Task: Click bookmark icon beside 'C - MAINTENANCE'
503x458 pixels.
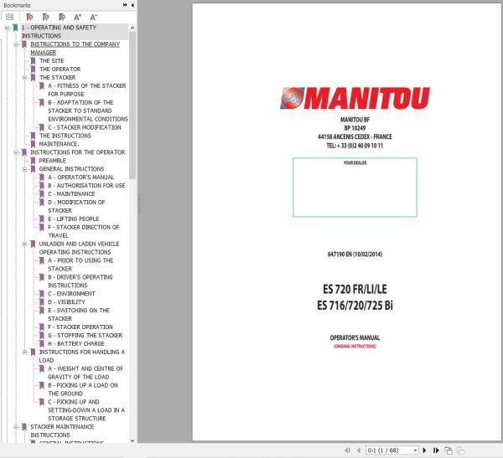Action: [x=41, y=194]
